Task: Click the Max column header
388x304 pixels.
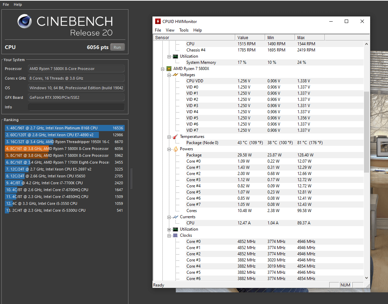Action: [x=310, y=38]
